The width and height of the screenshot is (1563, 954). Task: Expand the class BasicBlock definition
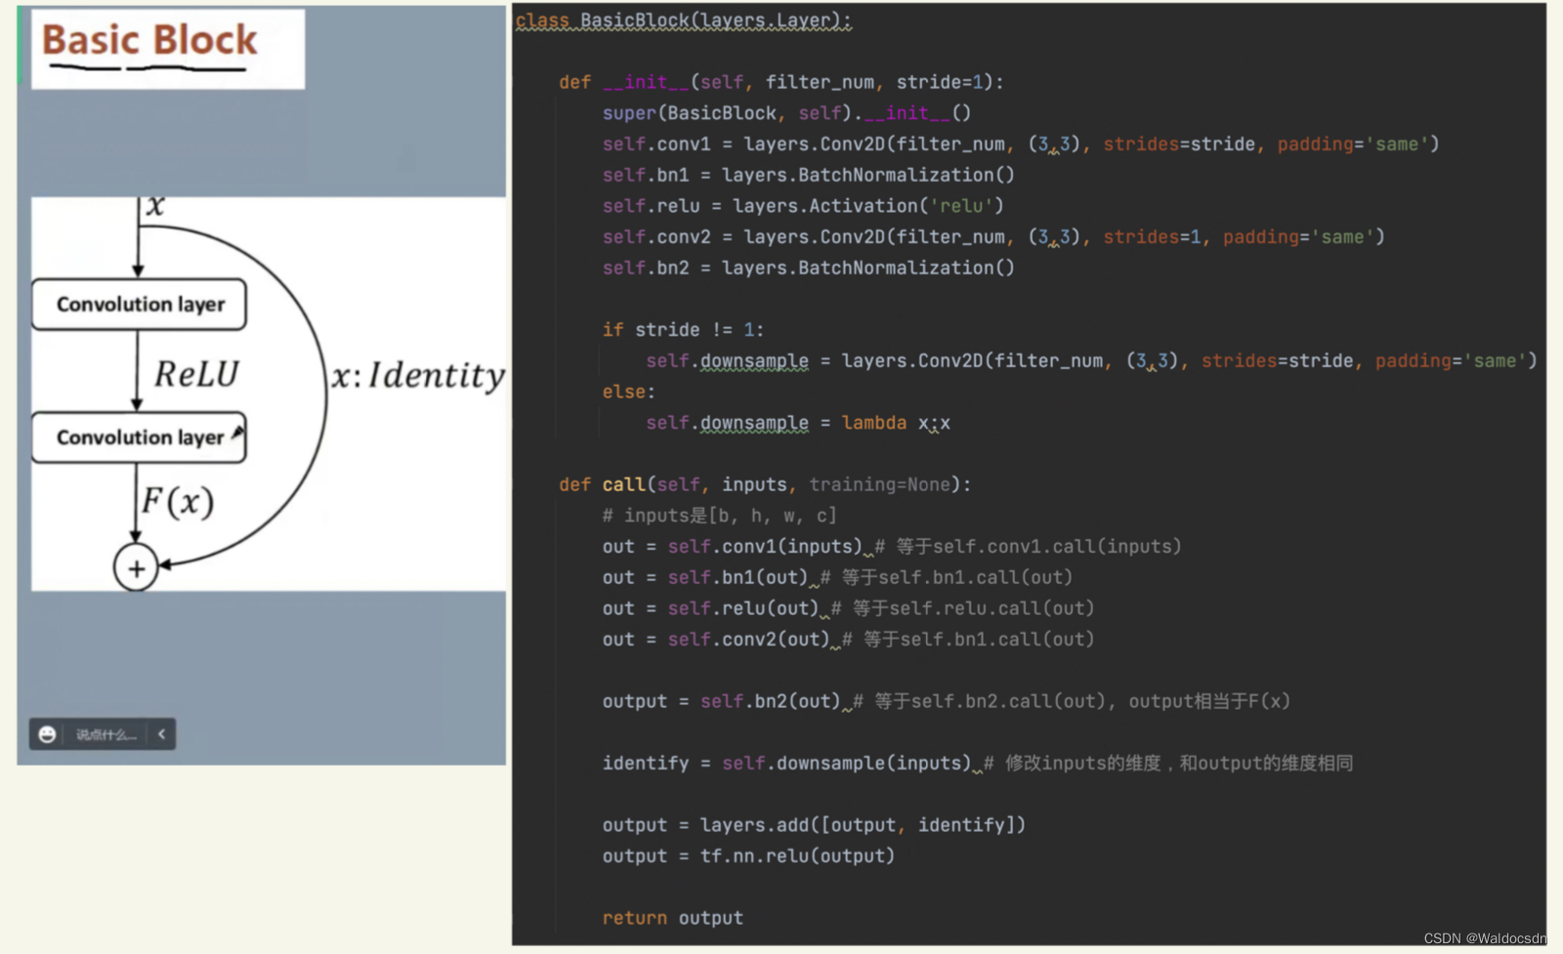[682, 20]
